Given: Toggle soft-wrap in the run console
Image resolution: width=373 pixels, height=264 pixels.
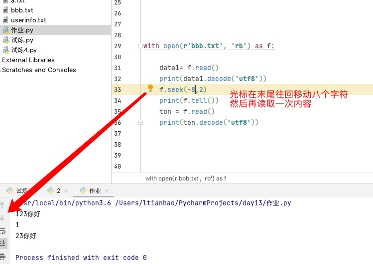Looking at the screenshot, I should click(3, 230).
